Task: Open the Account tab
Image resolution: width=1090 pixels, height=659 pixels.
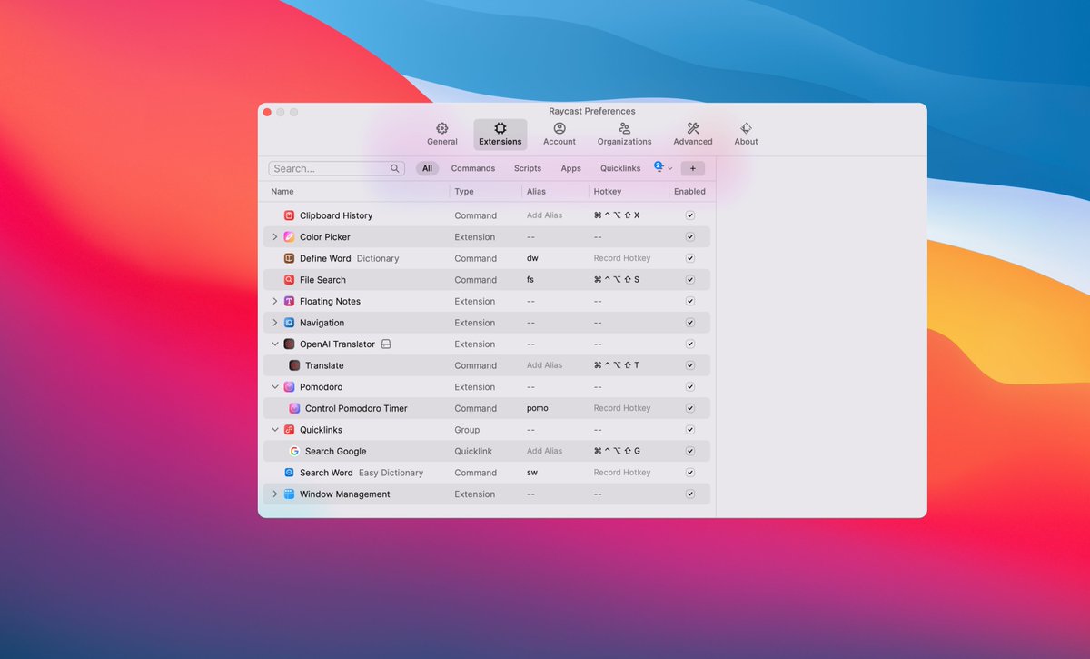Action: coord(560,135)
